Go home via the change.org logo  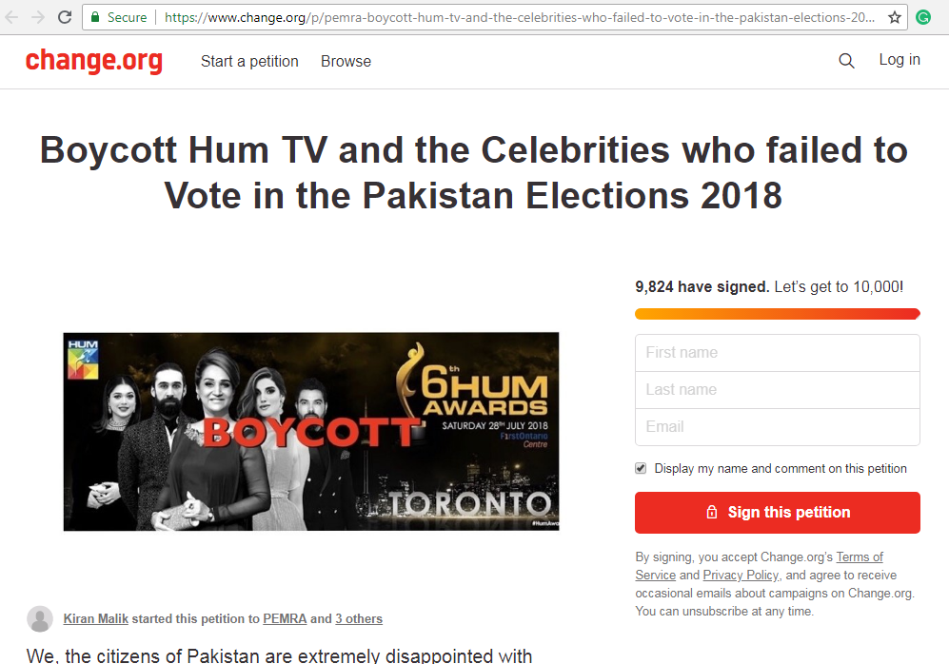(94, 61)
